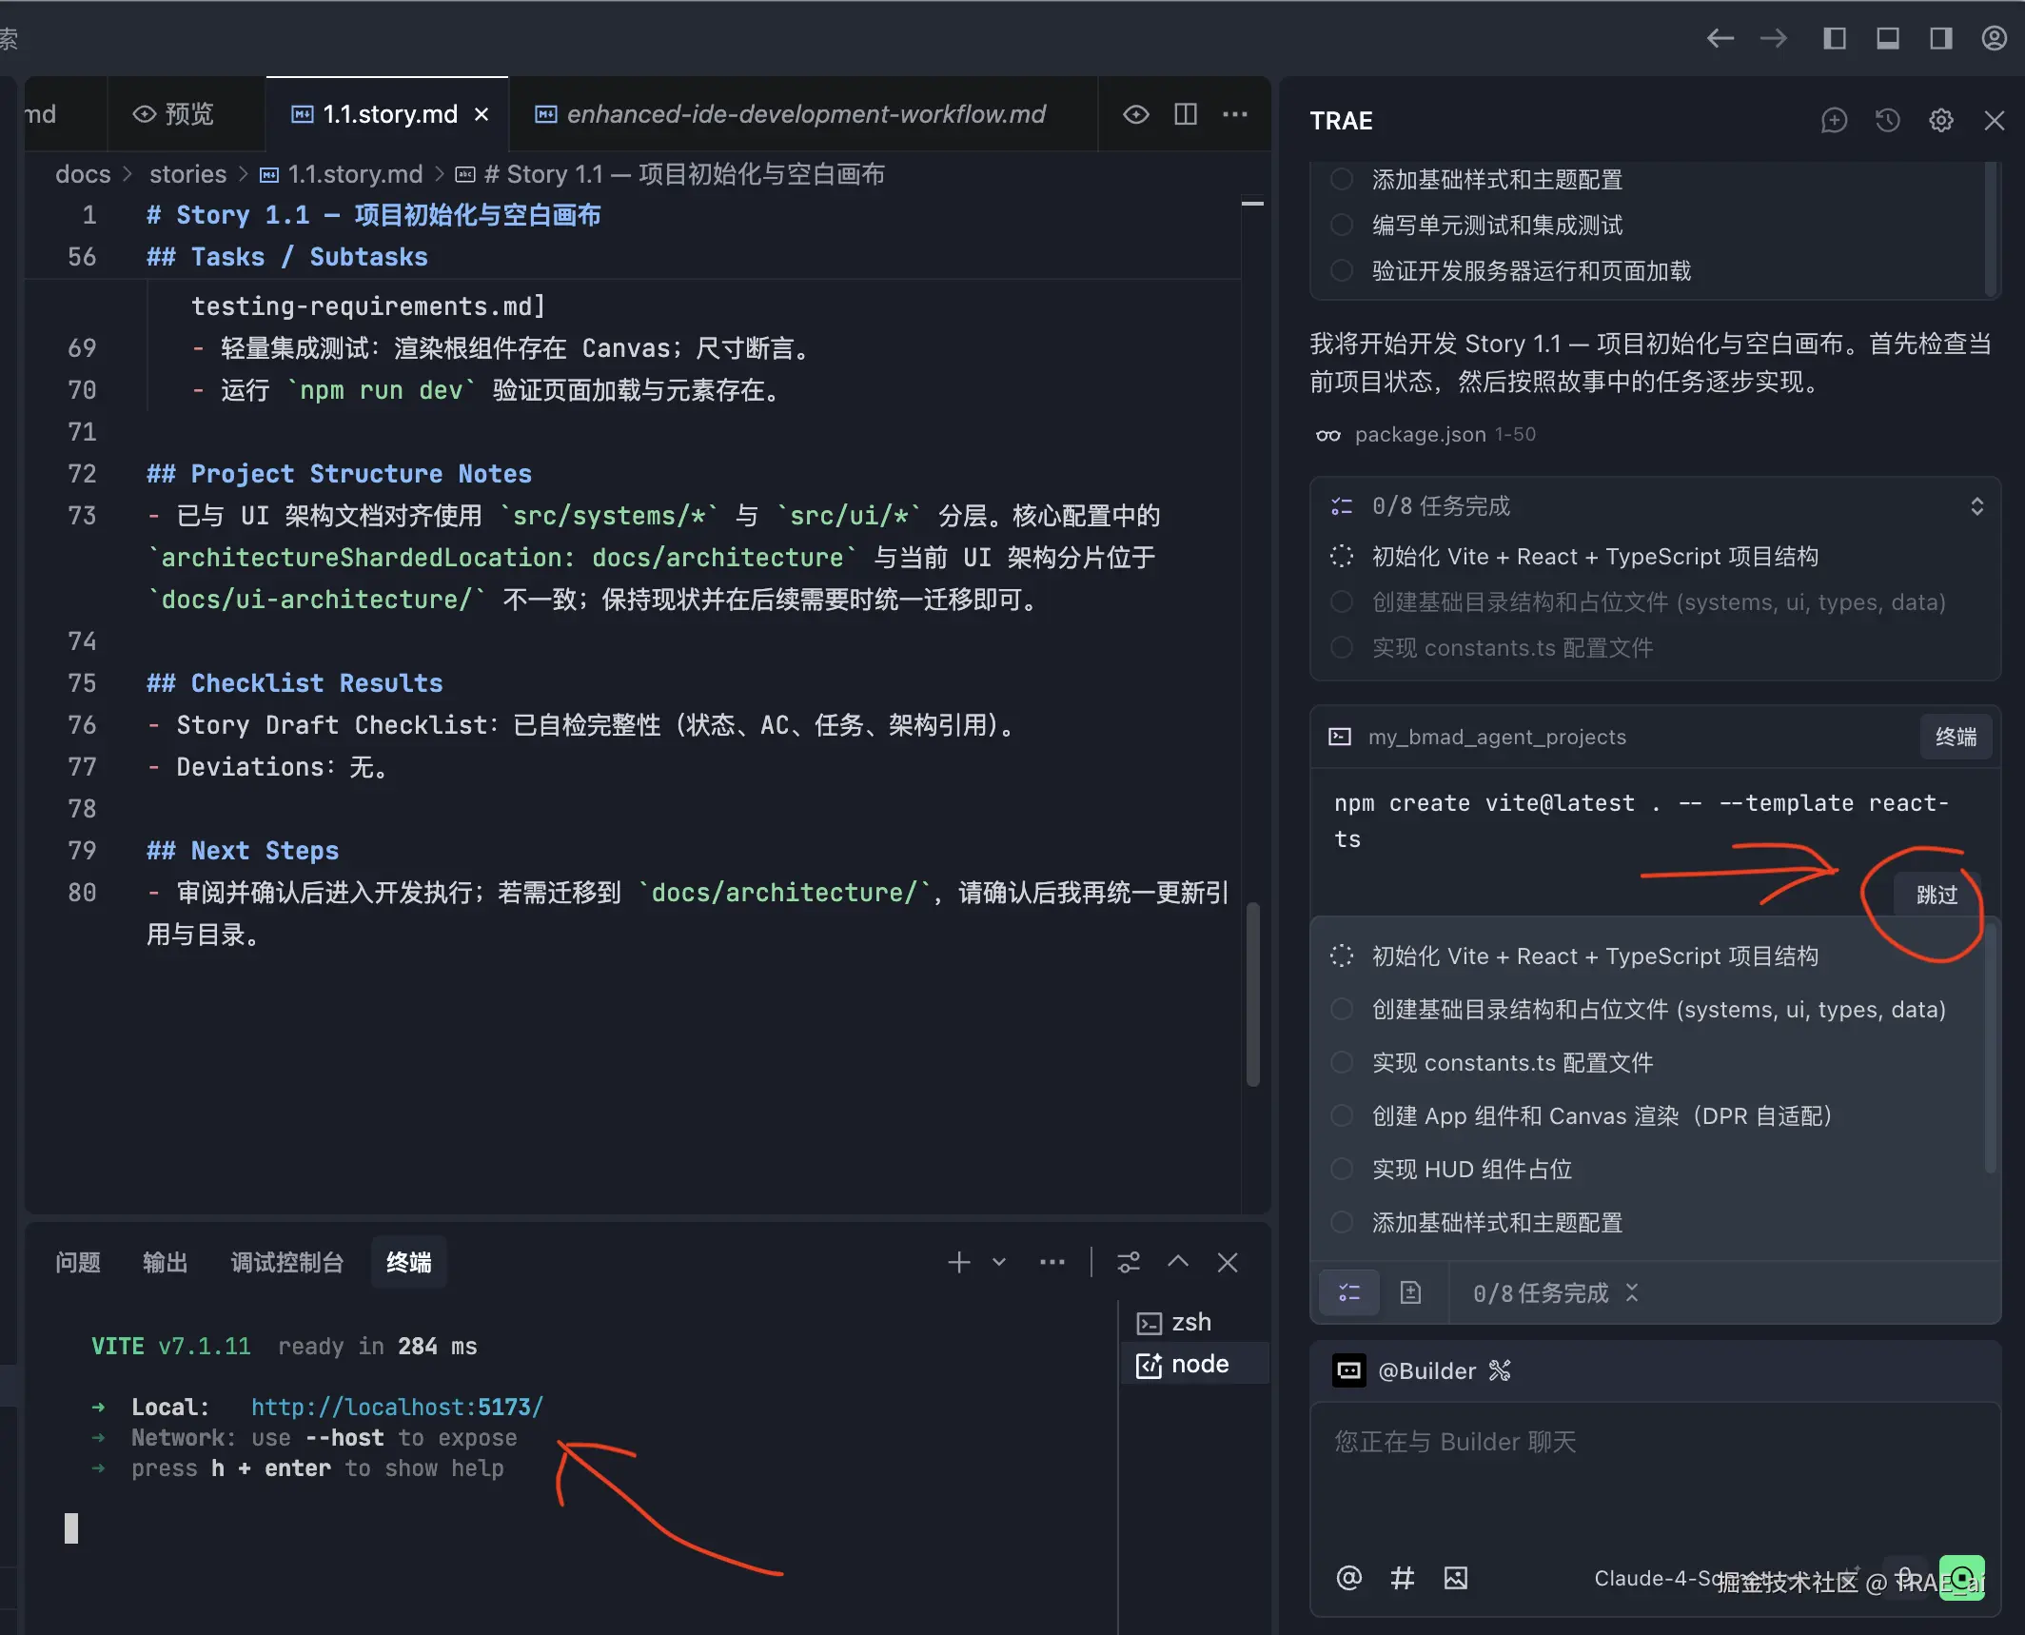Viewport: 2025px width, 1635px height.
Task: Open the http://localhost:5173/ link
Action: (397, 1407)
